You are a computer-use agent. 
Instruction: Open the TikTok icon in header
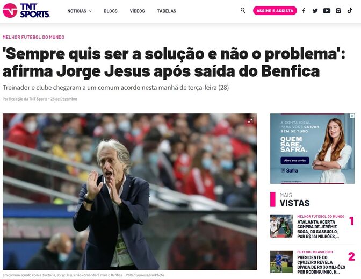[x=350, y=11]
